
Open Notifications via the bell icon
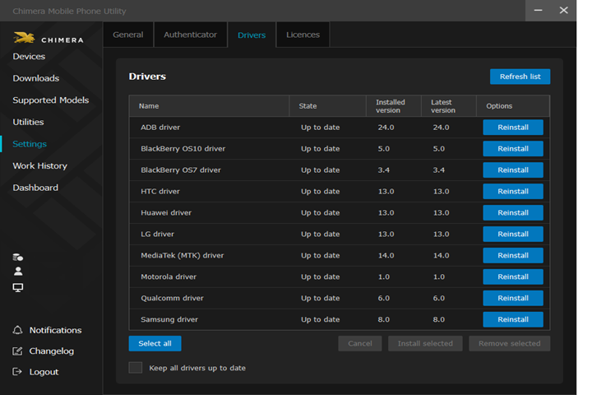(18, 330)
